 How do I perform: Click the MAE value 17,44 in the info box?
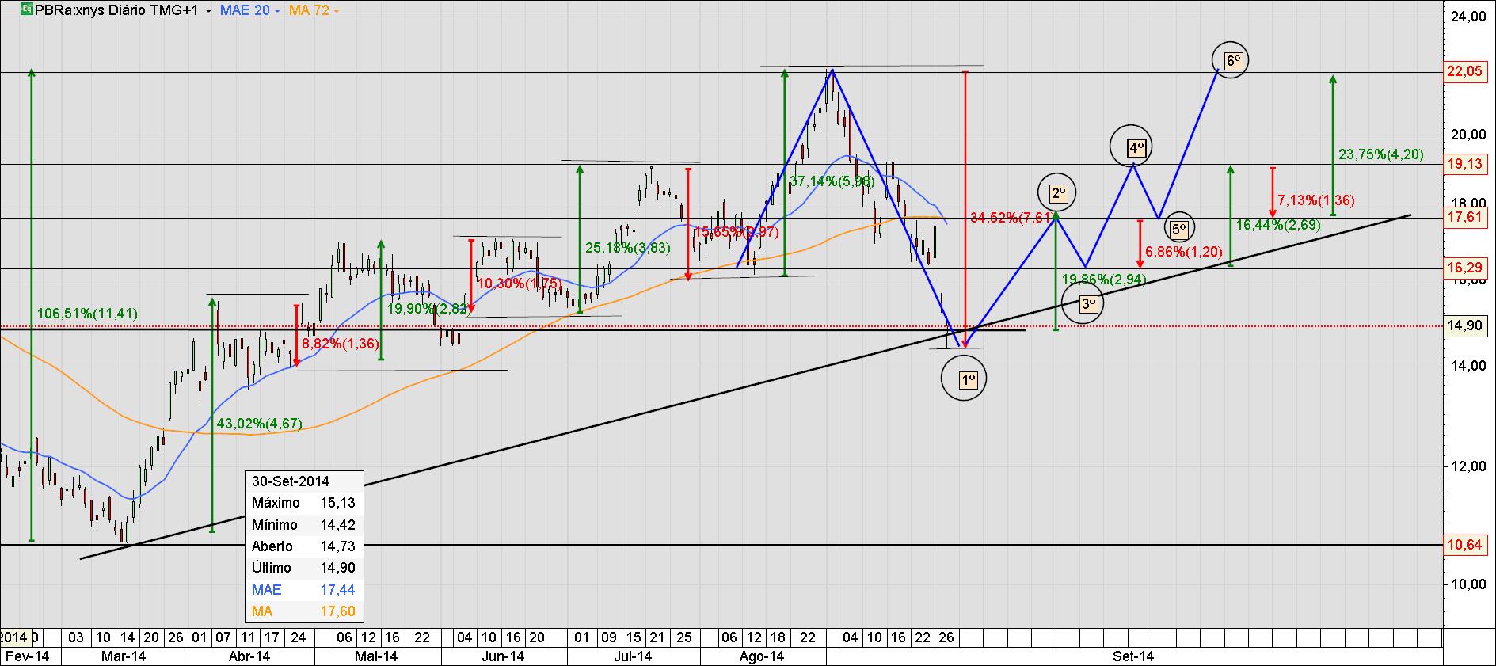point(337,590)
